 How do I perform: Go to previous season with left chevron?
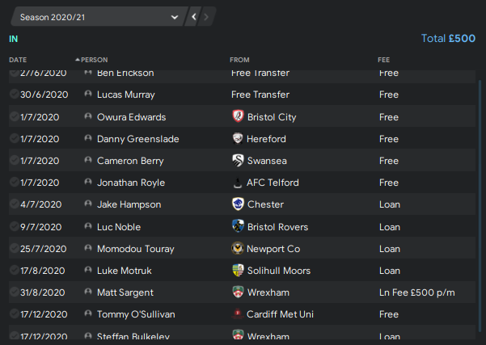(194, 17)
